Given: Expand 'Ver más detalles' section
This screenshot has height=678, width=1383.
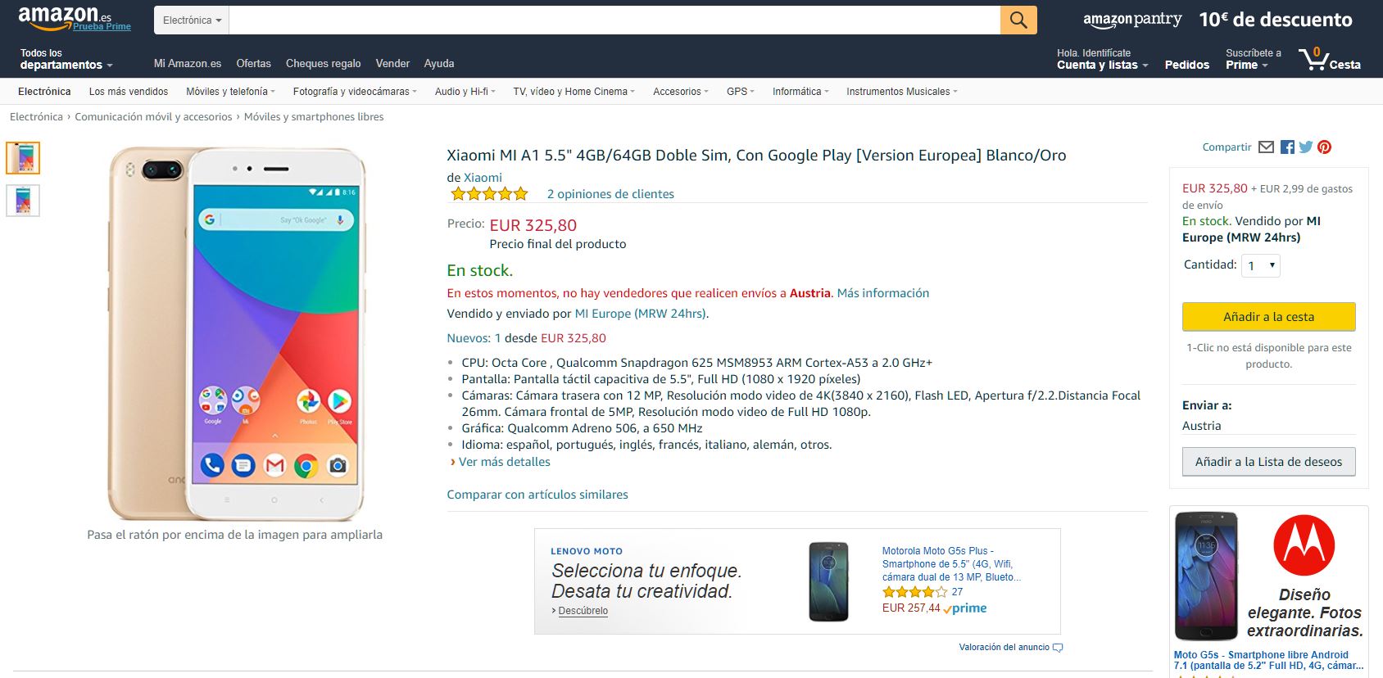Looking at the screenshot, I should coord(504,462).
